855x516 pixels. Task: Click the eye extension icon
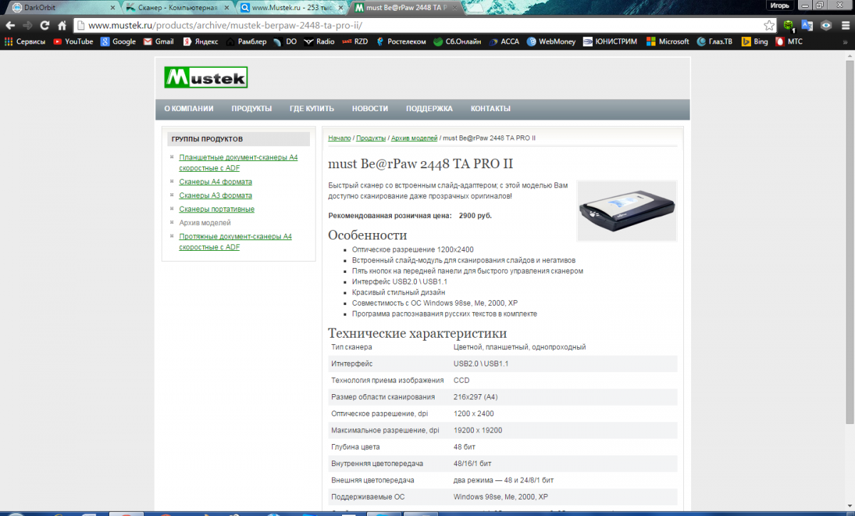click(x=826, y=25)
